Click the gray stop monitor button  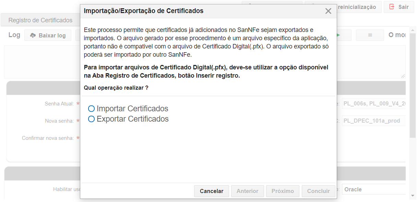click(x=370, y=35)
